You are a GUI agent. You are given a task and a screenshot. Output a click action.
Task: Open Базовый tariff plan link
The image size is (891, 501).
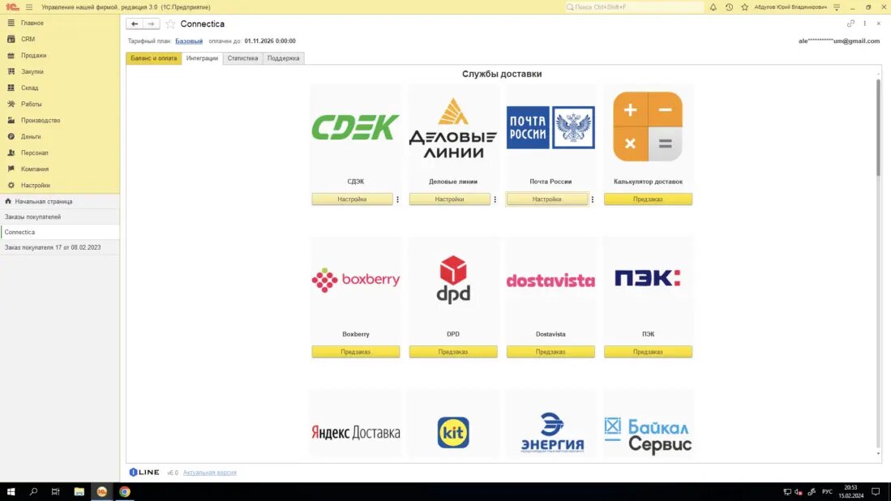(x=189, y=41)
